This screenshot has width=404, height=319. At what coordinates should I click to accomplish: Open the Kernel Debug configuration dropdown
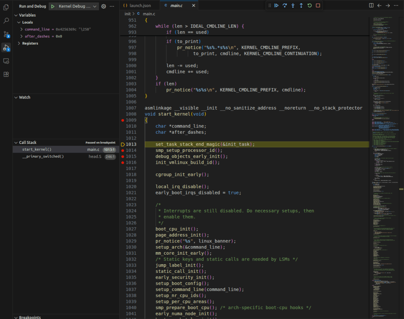[x=77, y=6]
